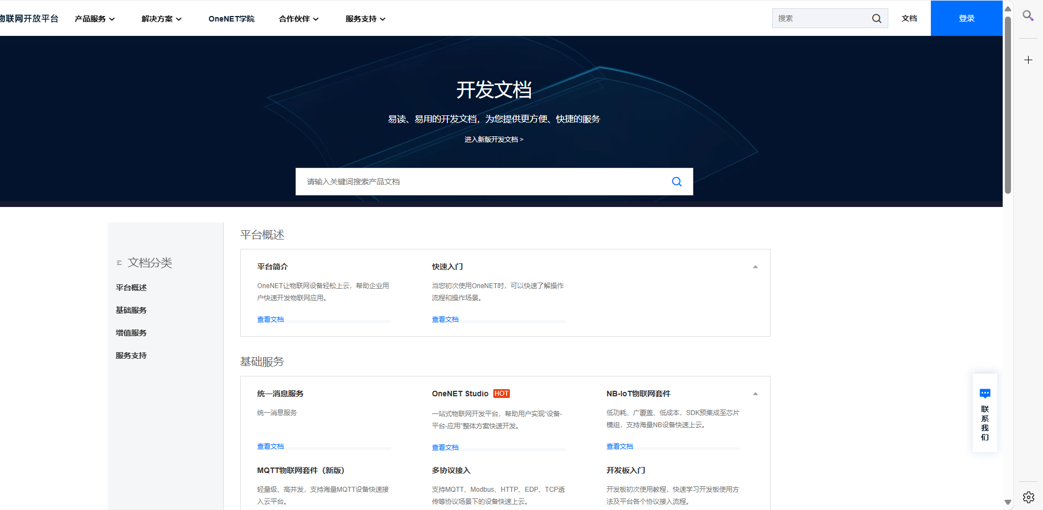Screen dimensions: 1043x510
Task: Click the 登录 button
Action: tap(967, 18)
